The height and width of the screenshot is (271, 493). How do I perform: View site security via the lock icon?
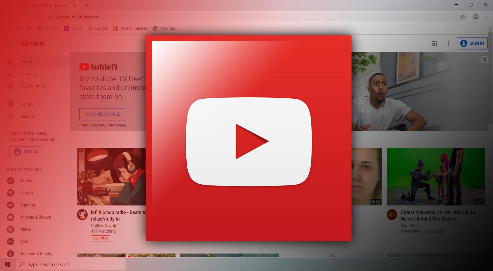click(51, 17)
